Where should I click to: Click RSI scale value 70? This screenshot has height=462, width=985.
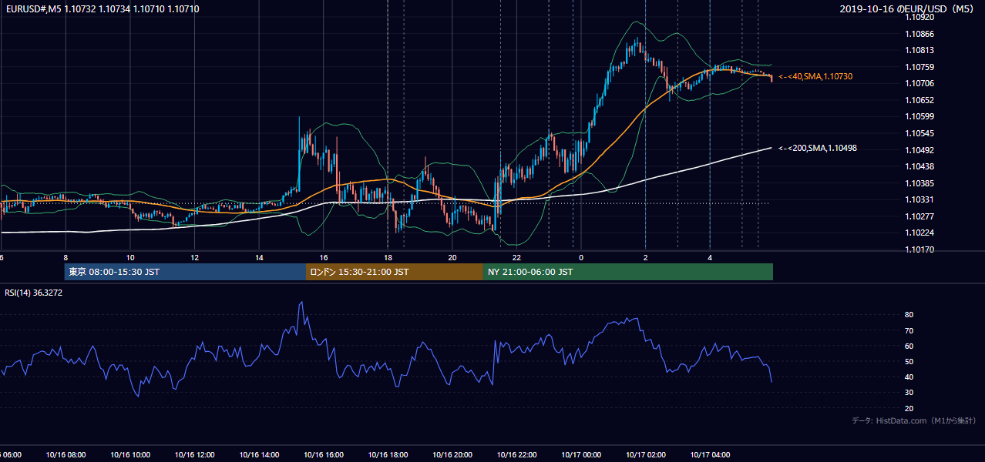tap(909, 330)
